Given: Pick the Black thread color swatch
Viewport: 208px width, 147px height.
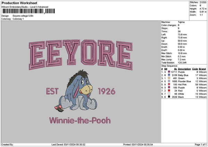Looking at the screenshot, I should (x=169, y=97).
